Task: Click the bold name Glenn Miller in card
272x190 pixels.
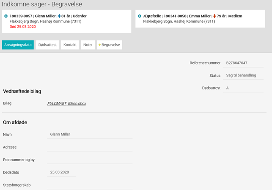Action: [45, 16]
